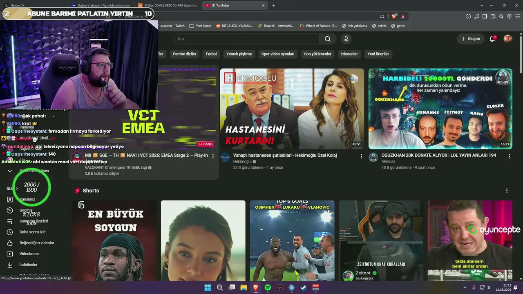523x294 pixels.
Task: Open options menu for VCT EMEA stream
Action: pyautogui.click(x=213, y=156)
